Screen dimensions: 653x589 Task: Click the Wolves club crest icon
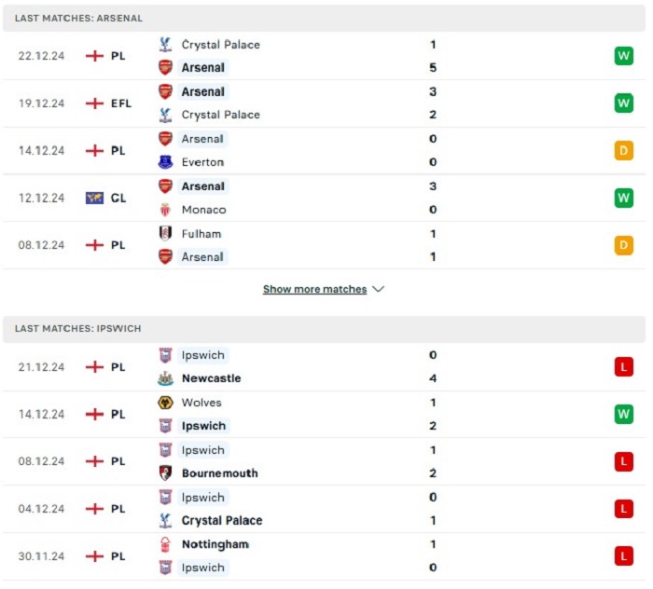[x=165, y=403]
